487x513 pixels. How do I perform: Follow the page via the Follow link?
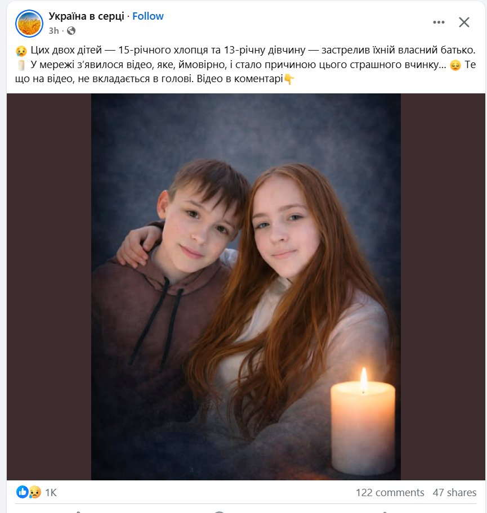point(148,16)
